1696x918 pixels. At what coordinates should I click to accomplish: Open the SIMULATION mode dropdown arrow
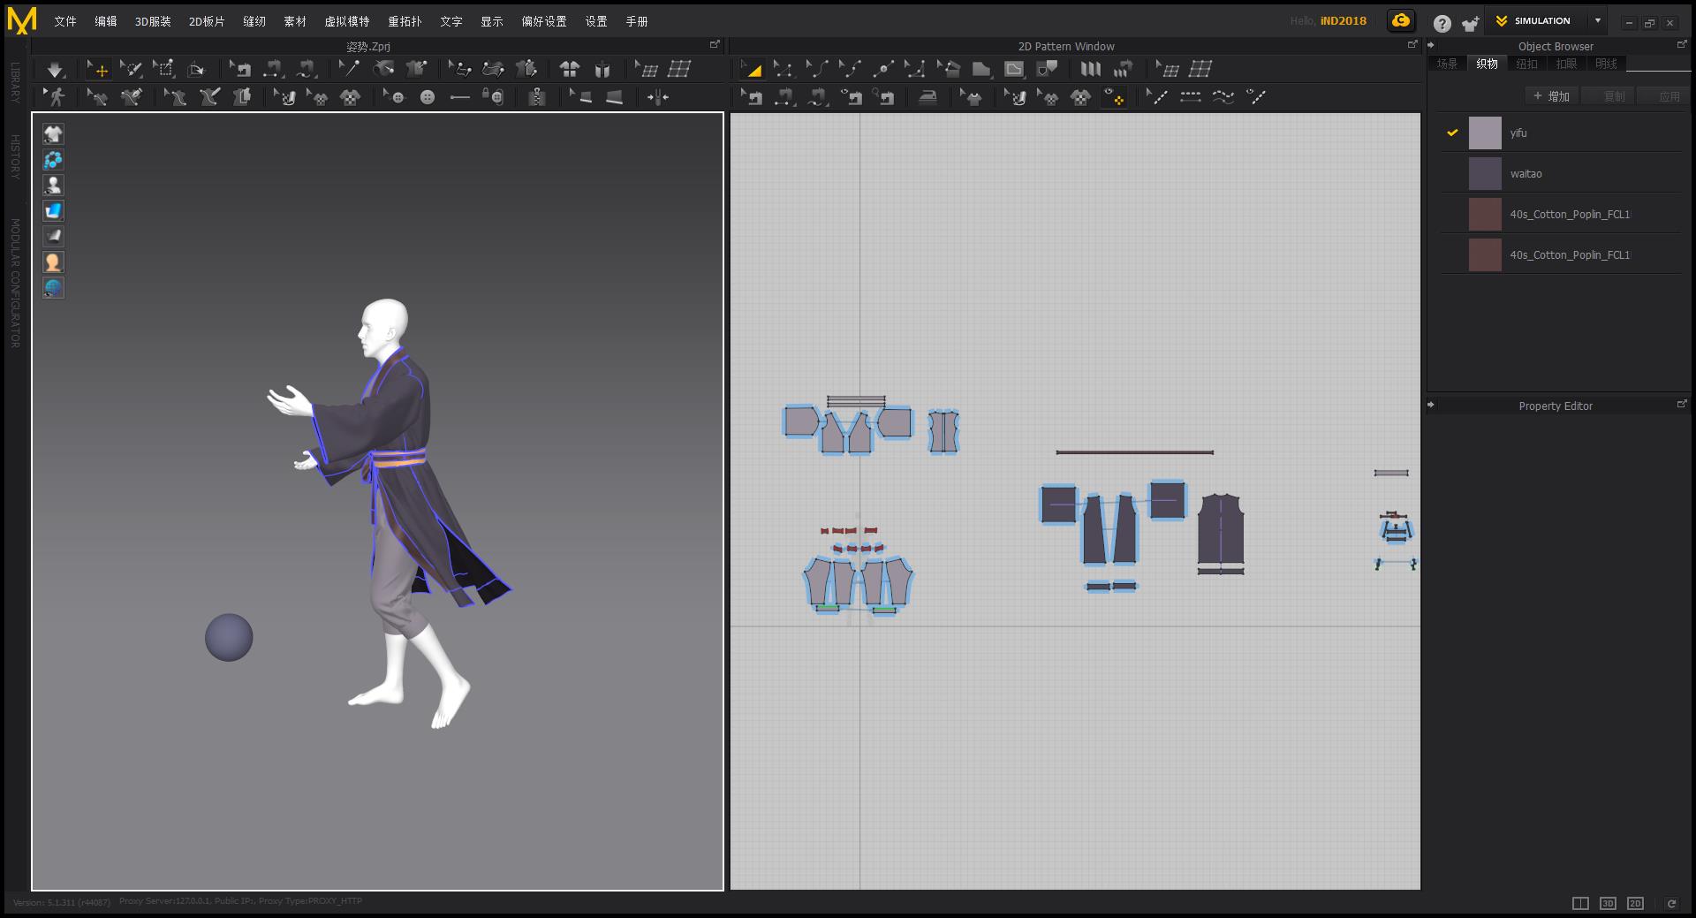pos(1598,21)
